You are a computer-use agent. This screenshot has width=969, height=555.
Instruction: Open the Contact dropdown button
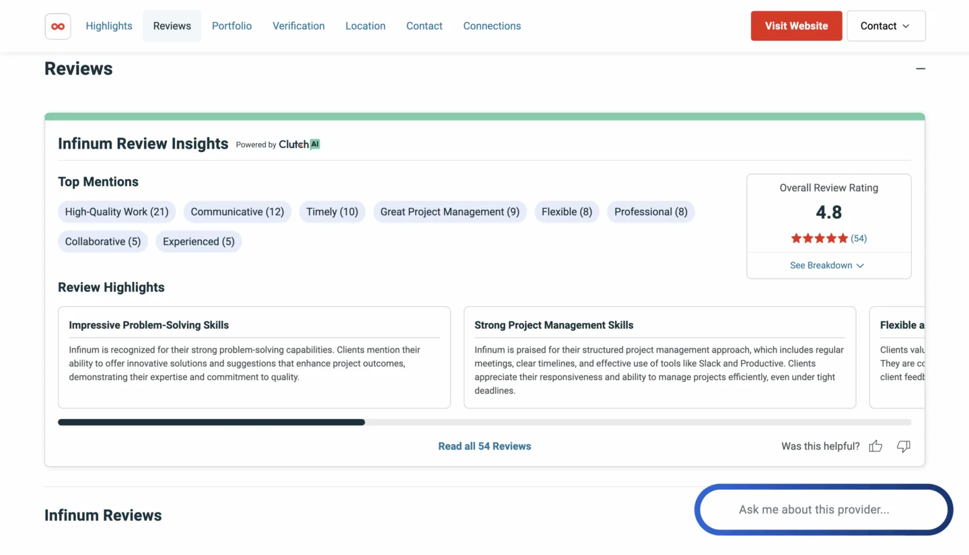pos(886,26)
